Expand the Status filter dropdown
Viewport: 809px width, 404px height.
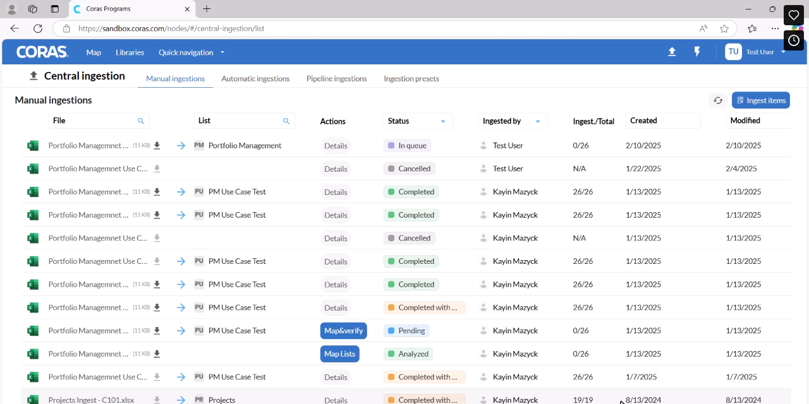[443, 121]
